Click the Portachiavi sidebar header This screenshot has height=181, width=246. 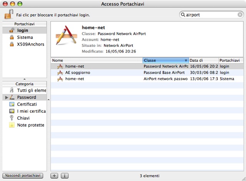(x=25, y=24)
